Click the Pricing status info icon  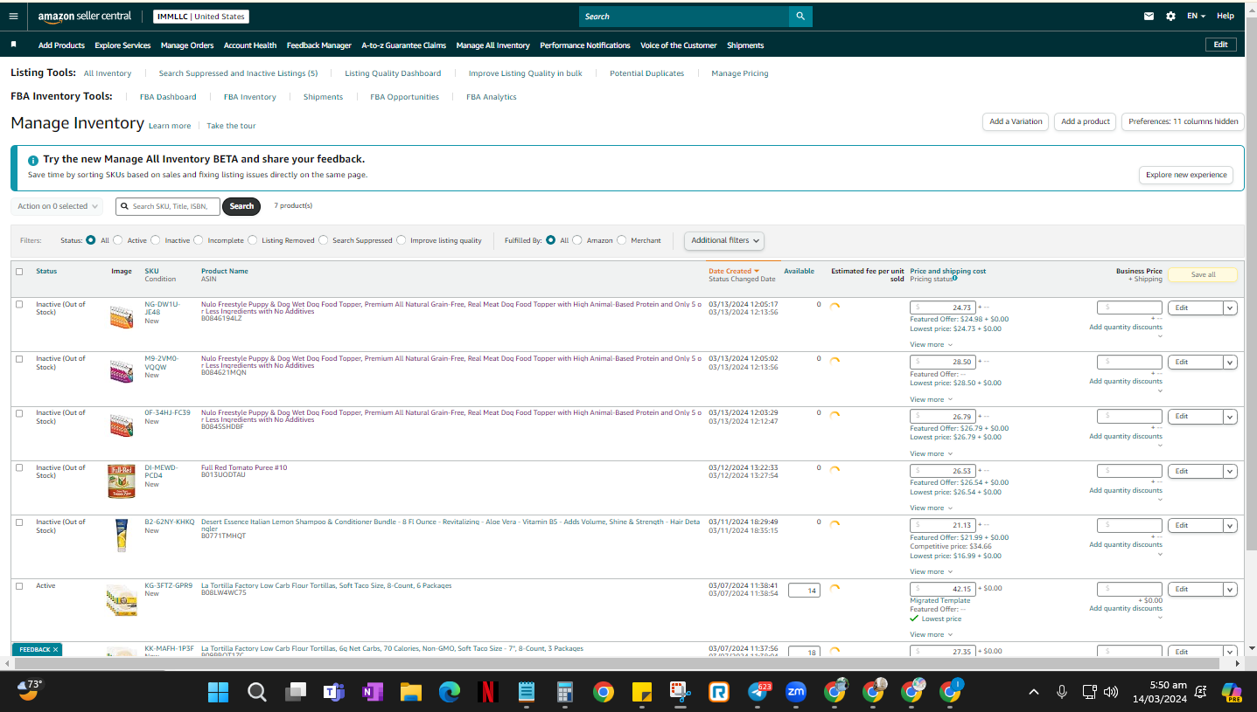(x=954, y=279)
